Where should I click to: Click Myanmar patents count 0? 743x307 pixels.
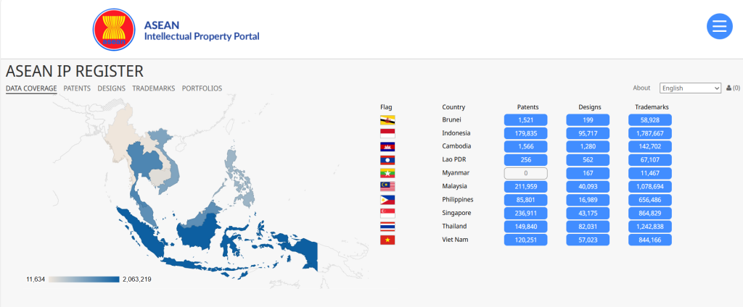[x=525, y=173]
